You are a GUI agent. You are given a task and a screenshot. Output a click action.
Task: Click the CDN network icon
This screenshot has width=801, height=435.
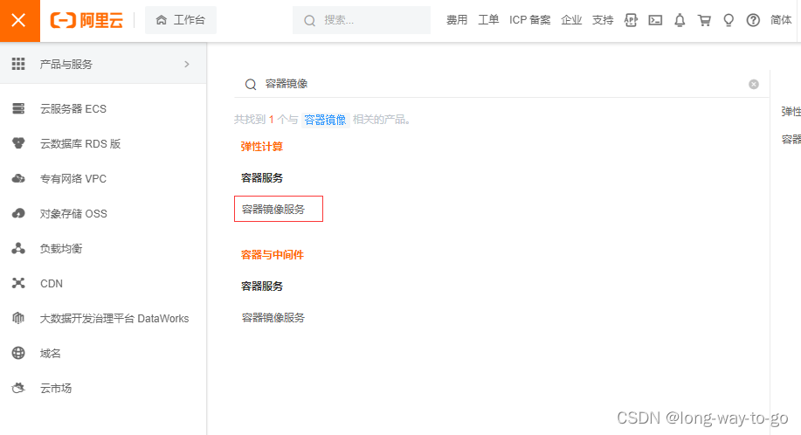point(18,283)
